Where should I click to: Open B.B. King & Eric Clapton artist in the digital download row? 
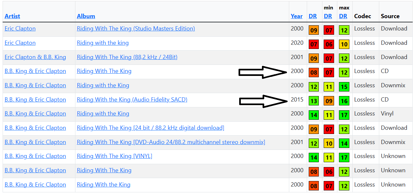pyautogui.click(x=35, y=128)
